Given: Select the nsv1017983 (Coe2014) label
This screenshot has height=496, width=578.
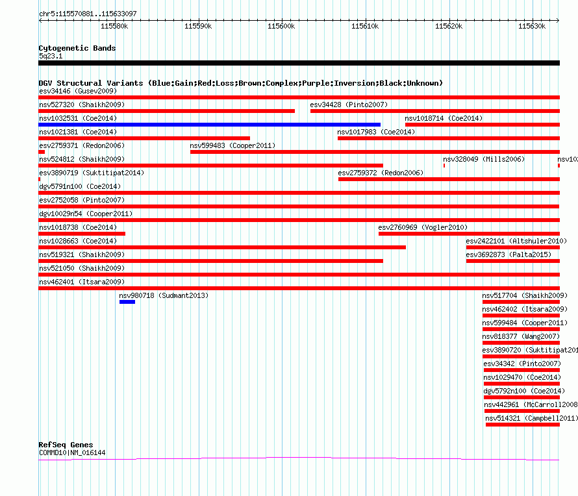Looking at the screenshot, I should pyautogui.click(x=376, y=132).
